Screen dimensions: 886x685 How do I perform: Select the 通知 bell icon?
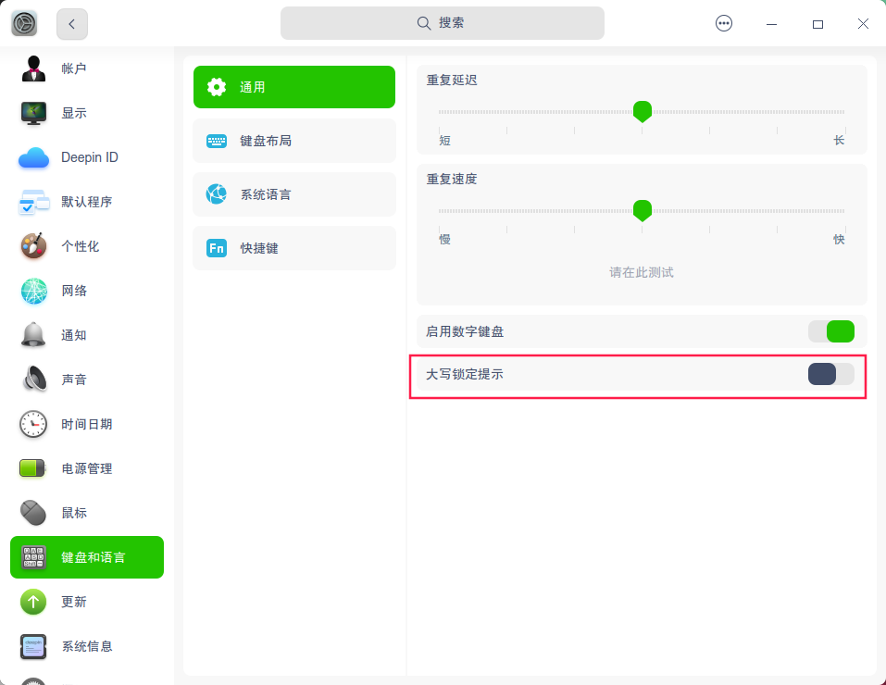(33, 335)
